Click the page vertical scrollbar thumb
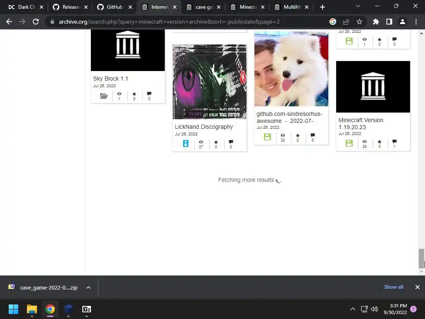Viewport: 425px width, 319px height. coord(421,258)
